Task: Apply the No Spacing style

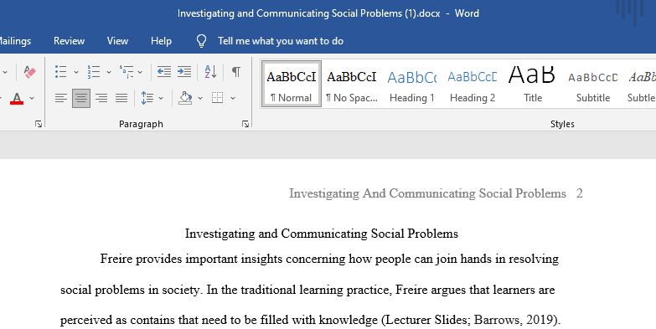Action: (x=352, y=84)
